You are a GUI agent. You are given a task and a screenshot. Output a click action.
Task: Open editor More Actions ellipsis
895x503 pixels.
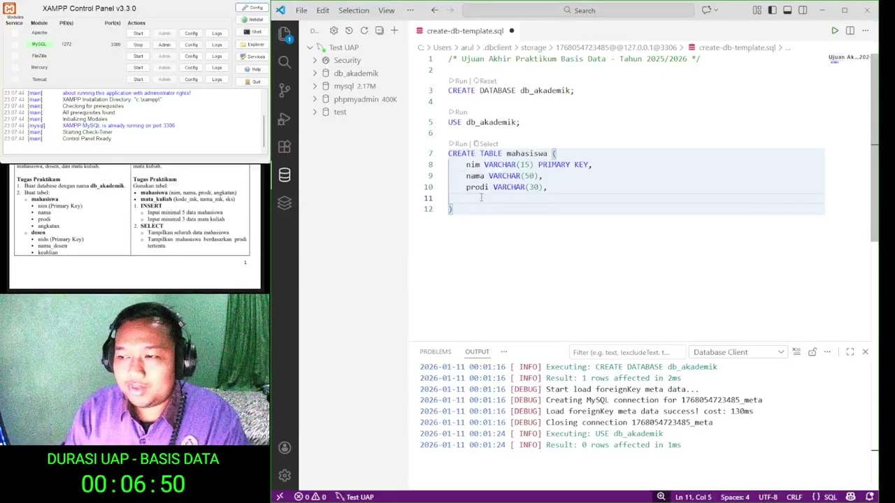click(x=866, y=31)
